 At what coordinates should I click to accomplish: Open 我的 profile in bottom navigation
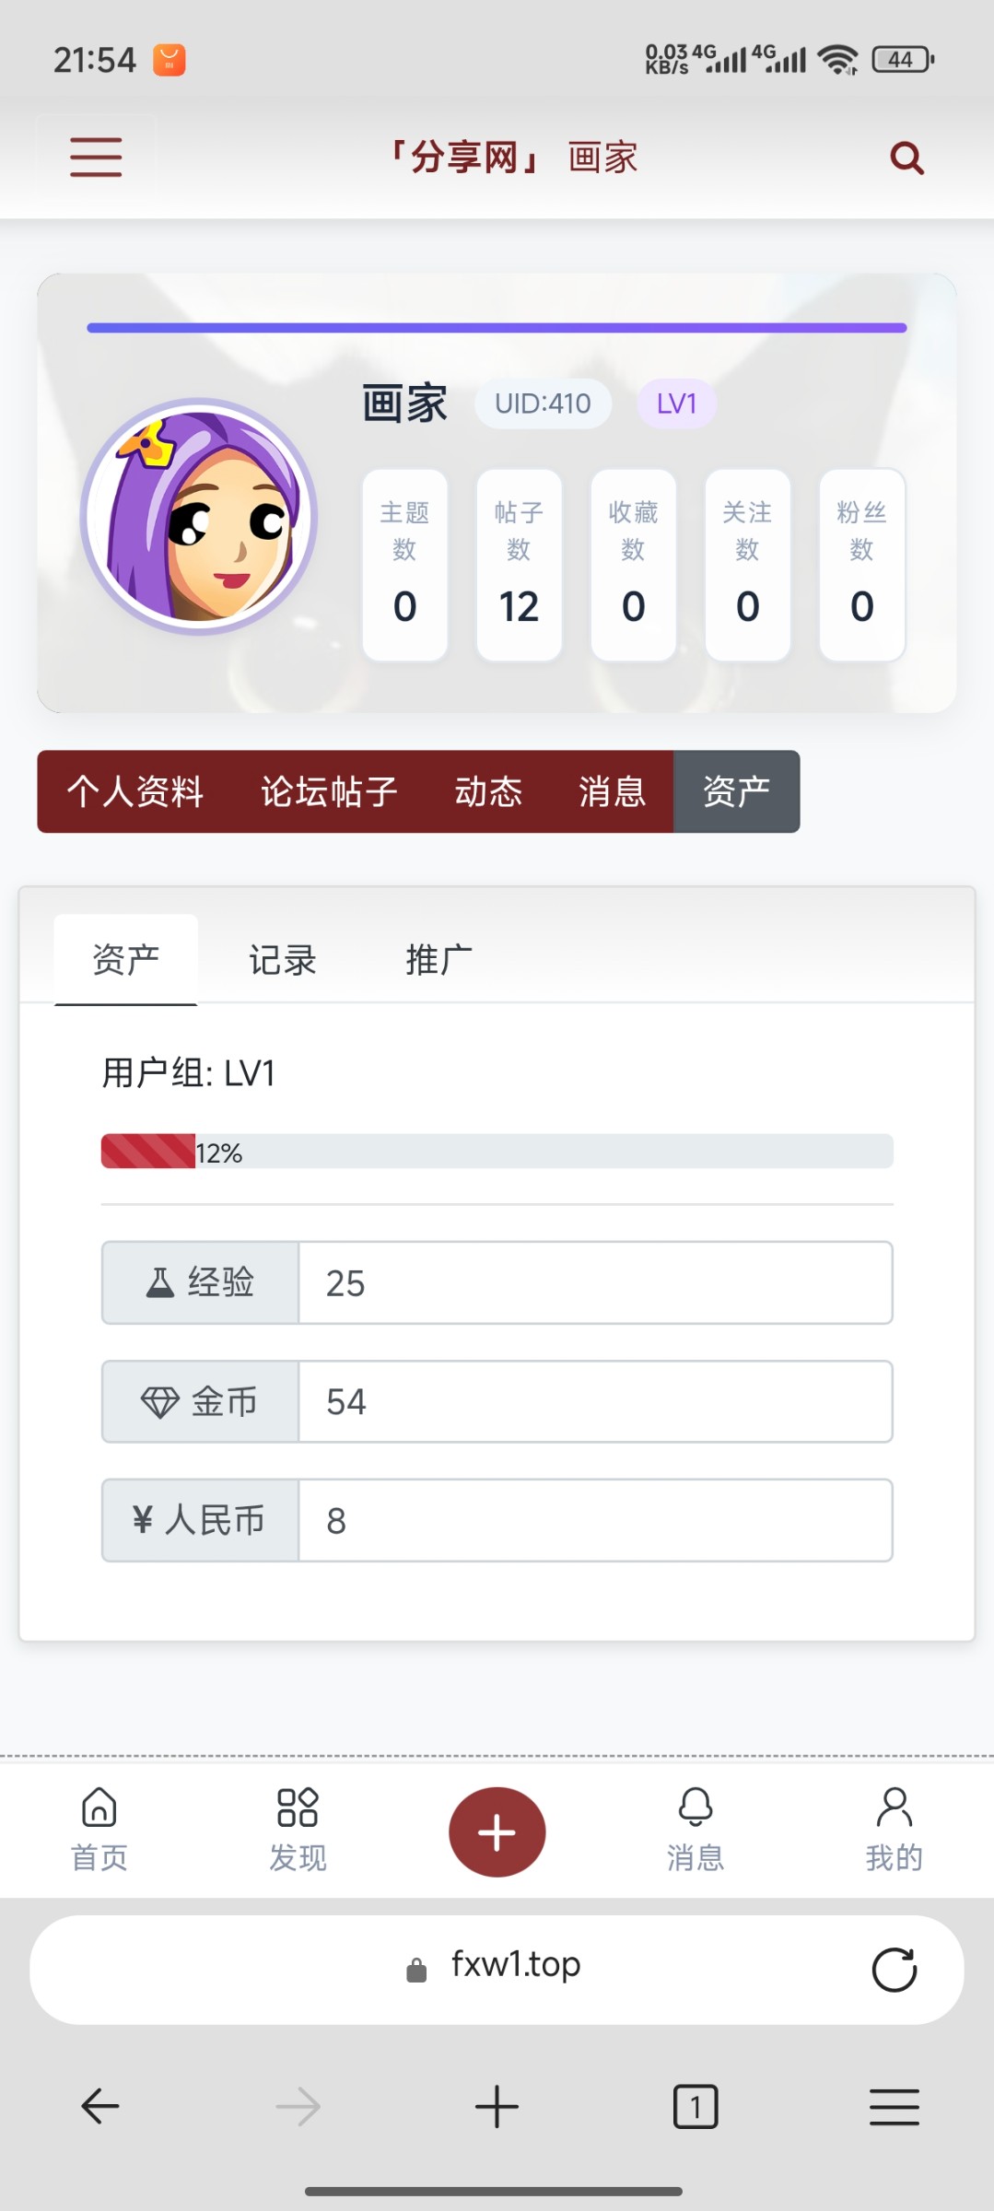[x=894, y=1830]
